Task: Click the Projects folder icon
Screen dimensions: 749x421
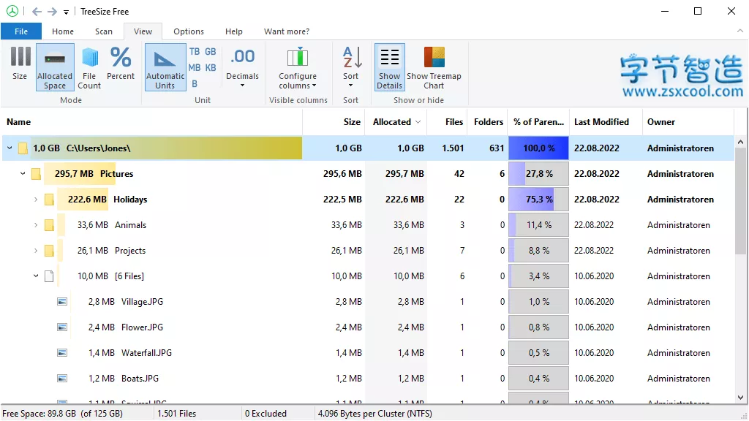Action: coord(49,251)
